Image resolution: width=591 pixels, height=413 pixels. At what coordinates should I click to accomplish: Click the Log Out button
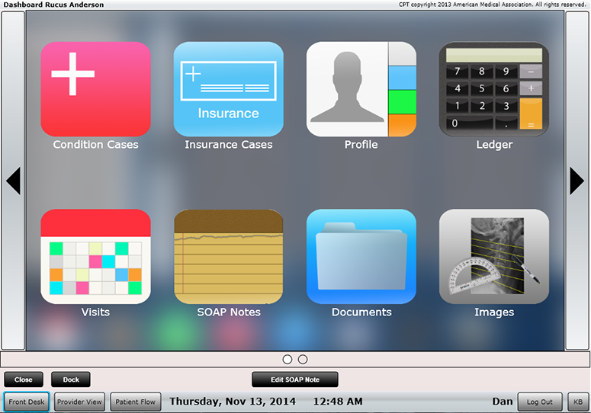point(540,402)
